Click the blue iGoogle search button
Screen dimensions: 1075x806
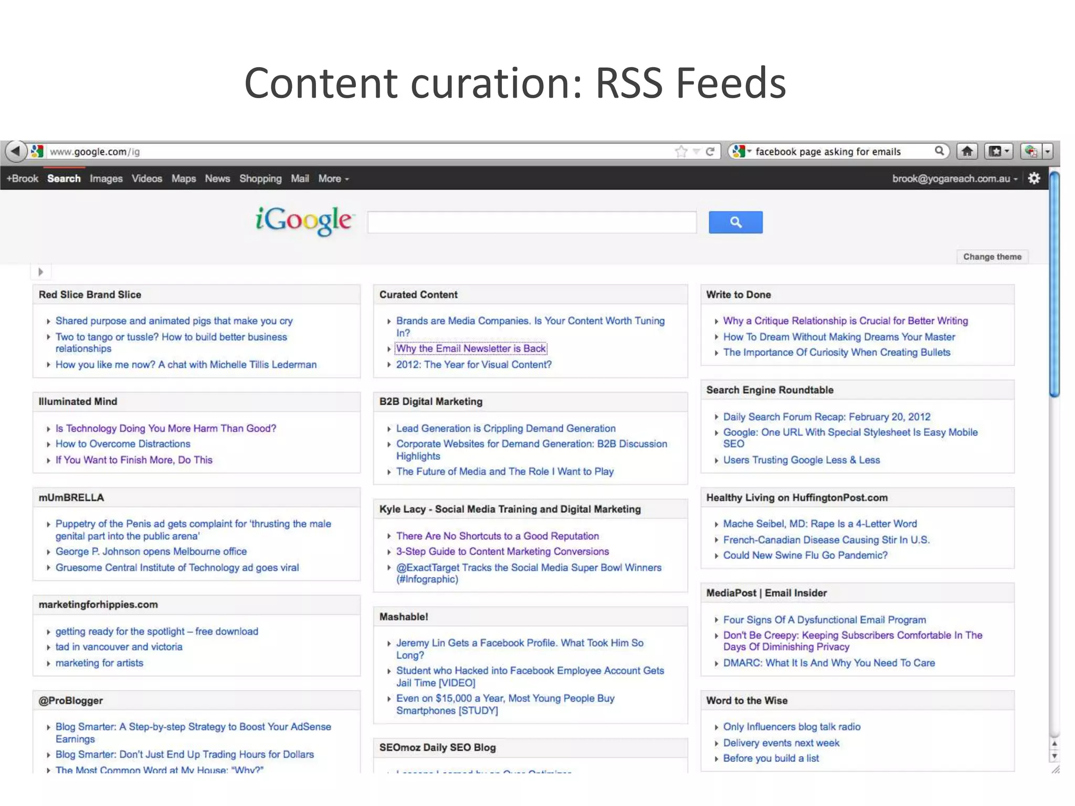[735, 222]
